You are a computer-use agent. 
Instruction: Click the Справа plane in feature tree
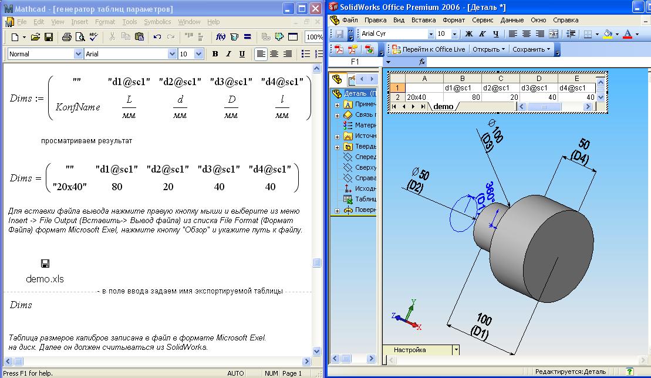click(x=360, y=178)
